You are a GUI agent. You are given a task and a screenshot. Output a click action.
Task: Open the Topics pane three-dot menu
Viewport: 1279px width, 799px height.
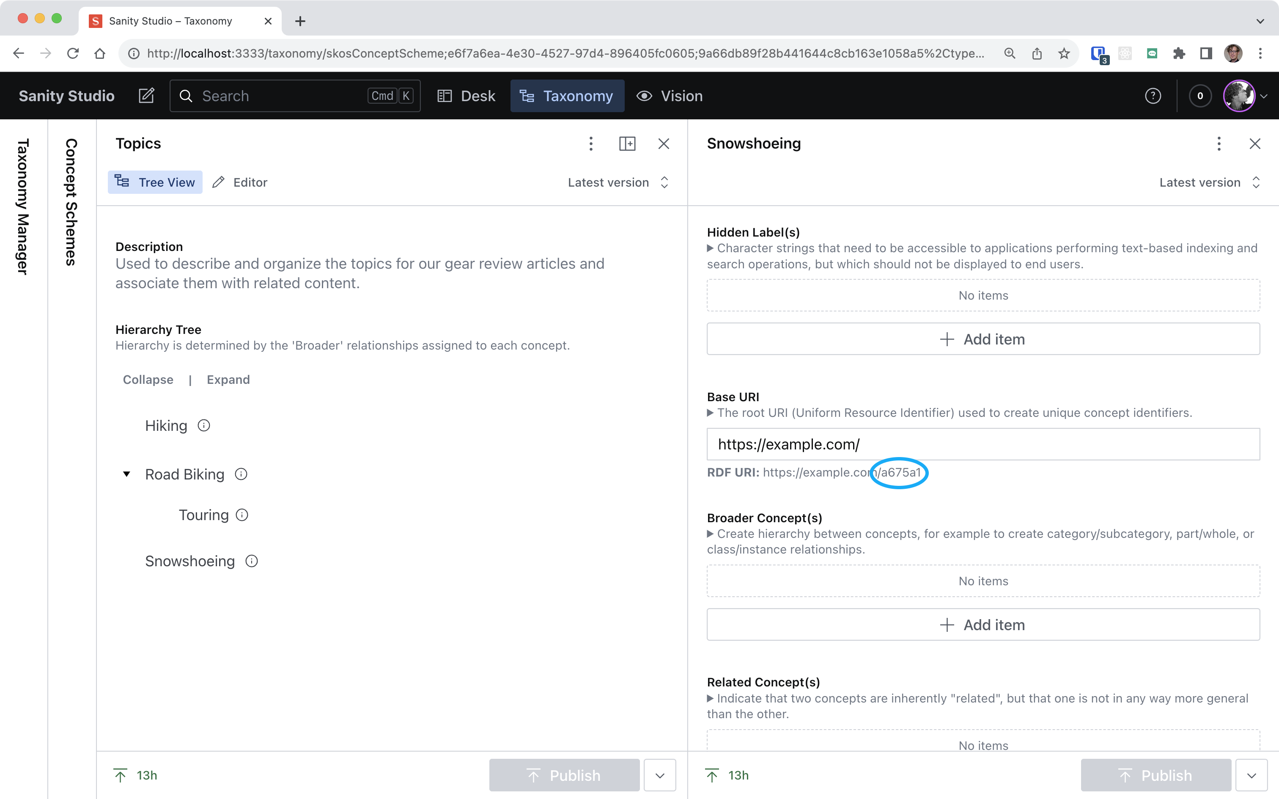pos(591,144)
